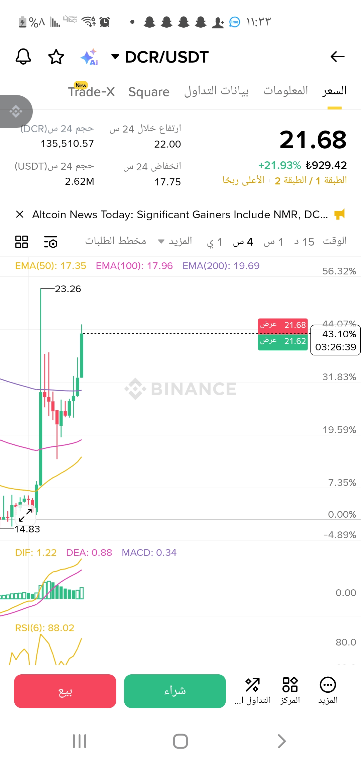The width and height of the screenshot is (361, 763).
Task: Tap the EMA(200) indicator label
Action: (x=221, y=266)
